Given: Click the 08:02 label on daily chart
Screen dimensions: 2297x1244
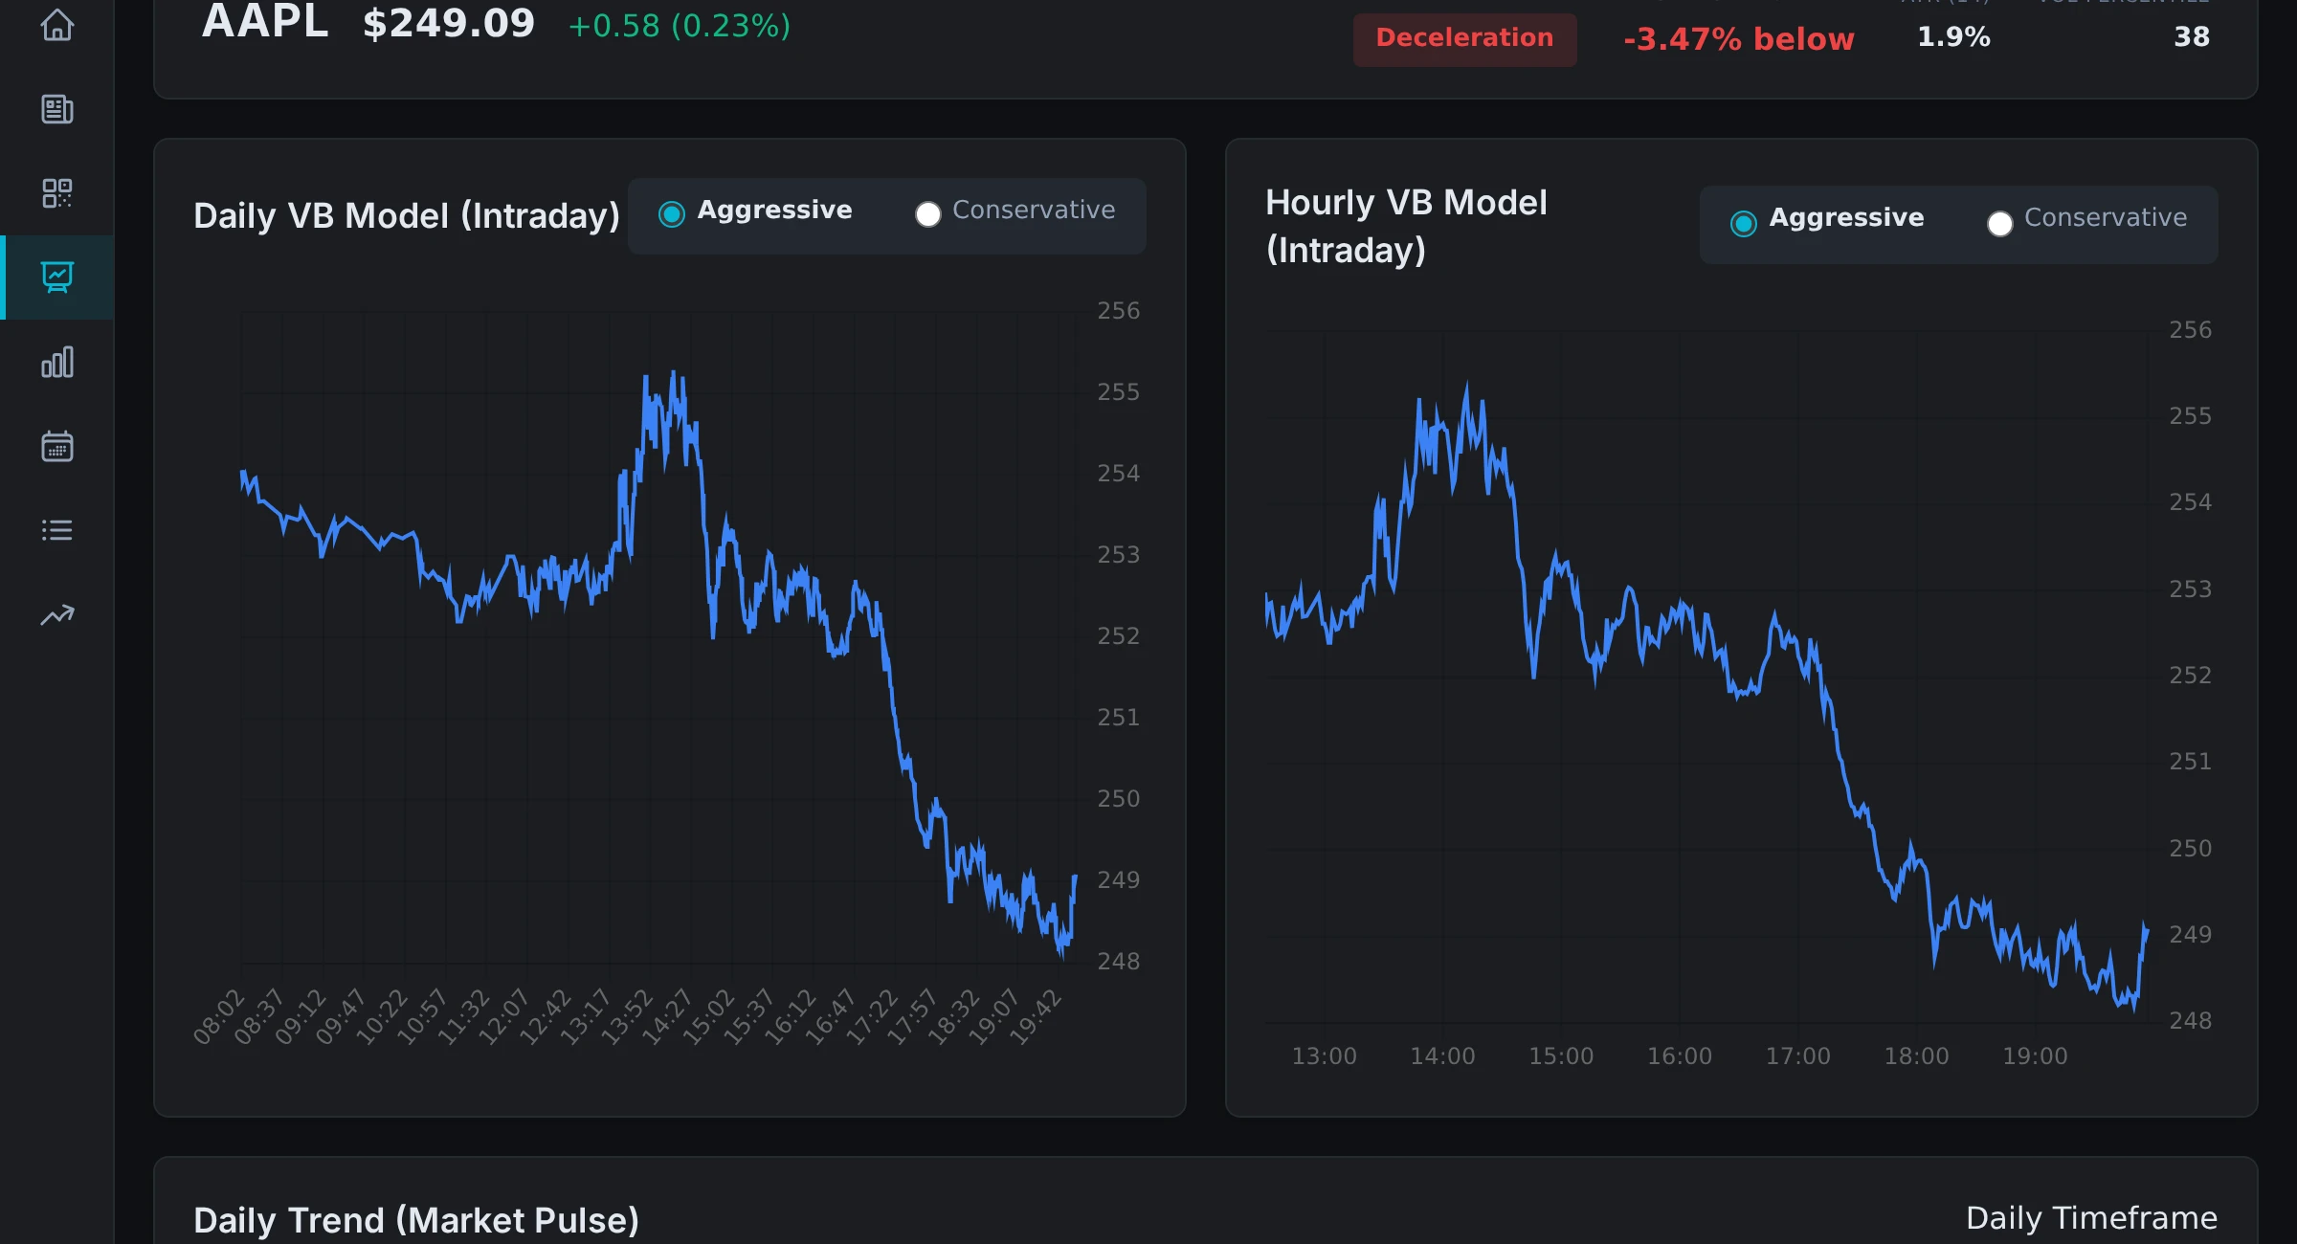Looking at the screenshot, I should (x=219, y=1017).
